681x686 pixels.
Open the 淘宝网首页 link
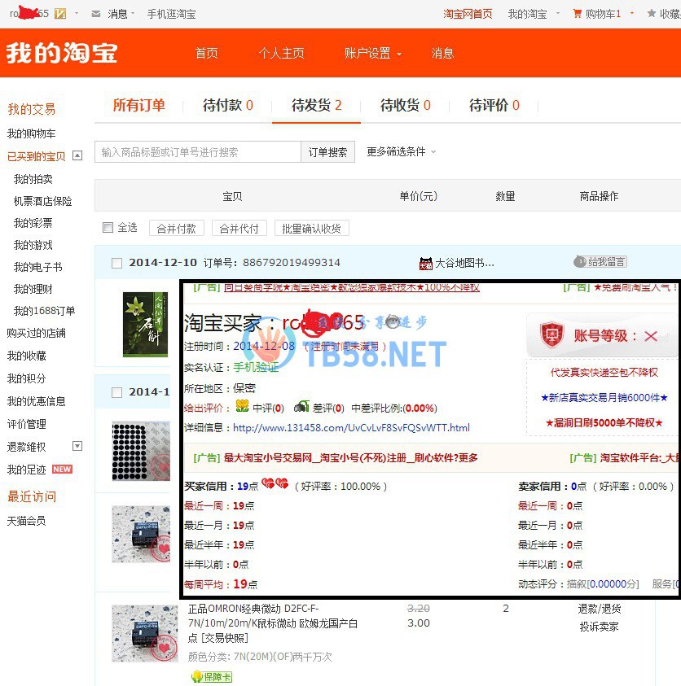coord(468,14)
